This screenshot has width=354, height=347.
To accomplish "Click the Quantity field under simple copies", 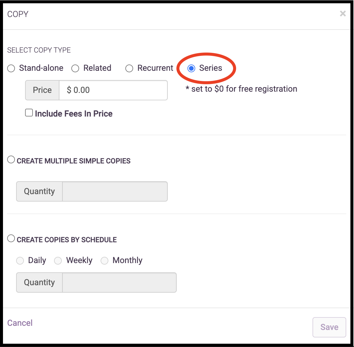I will pos(115,191).
